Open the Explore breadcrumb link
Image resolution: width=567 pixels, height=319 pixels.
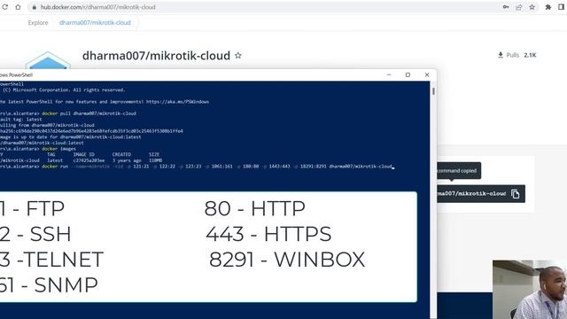coord(38,23)
